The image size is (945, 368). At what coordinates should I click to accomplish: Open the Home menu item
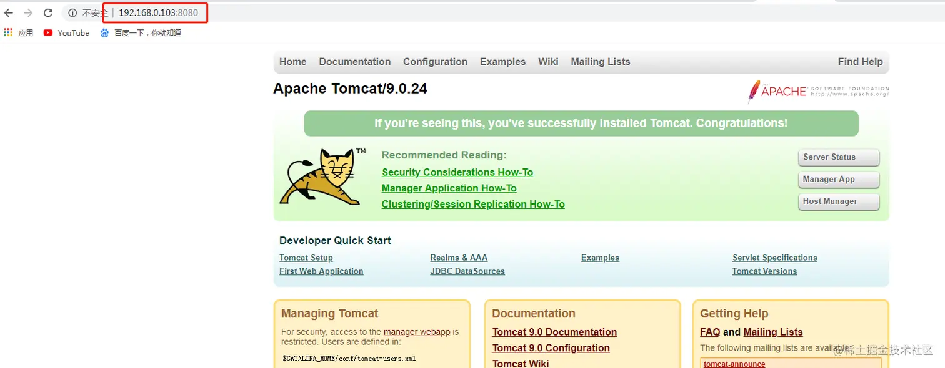pyautogui.click(x=293, y=62)
